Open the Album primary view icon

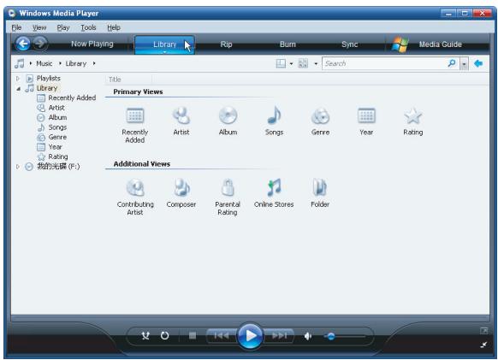click(x=228, y=115)
